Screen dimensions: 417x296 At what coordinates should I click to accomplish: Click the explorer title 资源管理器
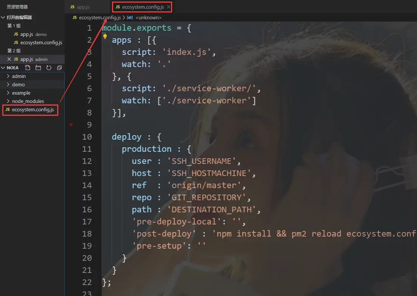click(x=17, y=7)
